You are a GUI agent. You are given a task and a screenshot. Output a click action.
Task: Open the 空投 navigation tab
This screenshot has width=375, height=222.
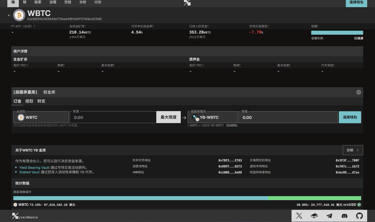(x=68, y=2)
